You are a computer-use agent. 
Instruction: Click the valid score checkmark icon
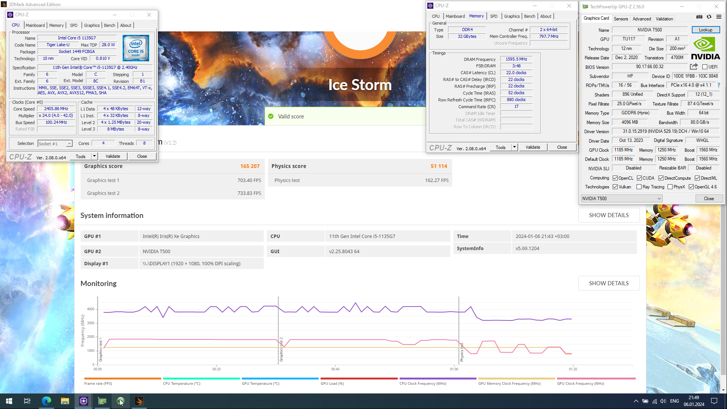(x=271, y=116)
